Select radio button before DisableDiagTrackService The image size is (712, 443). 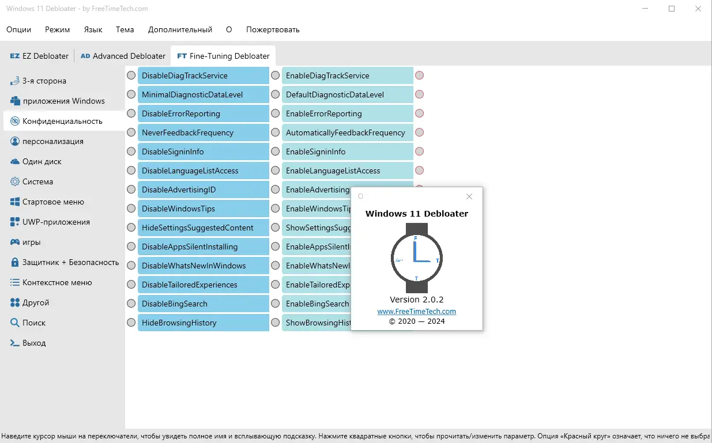click(x=131, y=75)
